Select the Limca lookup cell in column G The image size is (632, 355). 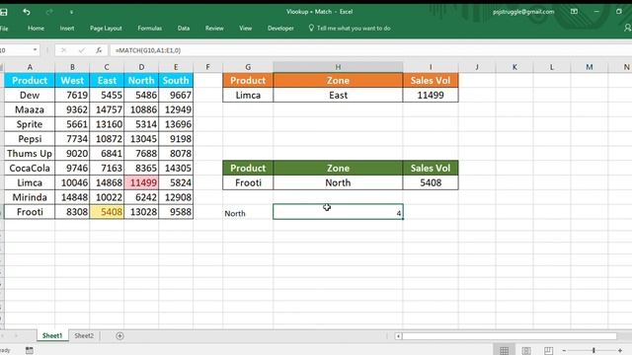(x=248, y=95)
